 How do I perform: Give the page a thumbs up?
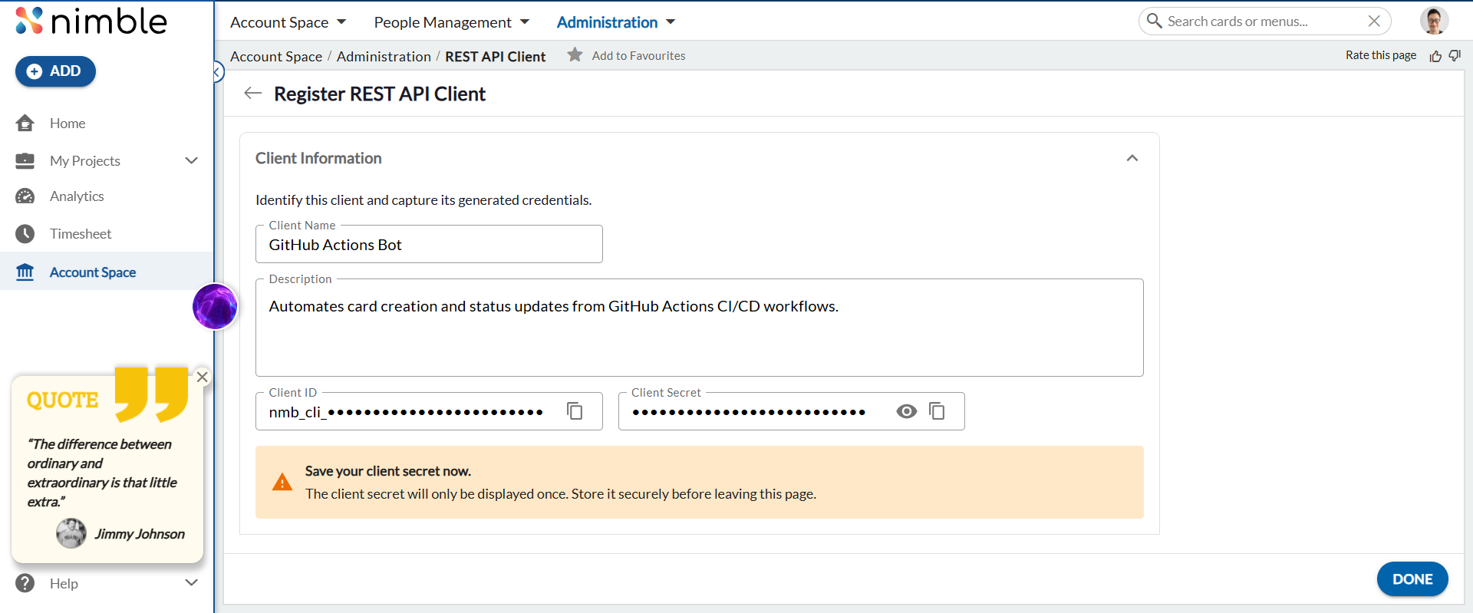(1435, 56)
